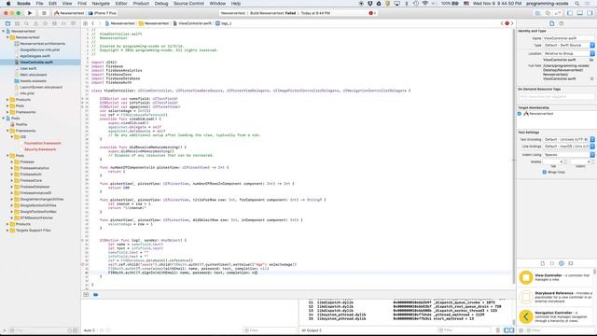Open the File menu
Viewport: 597px width, 336px height.
39,4
